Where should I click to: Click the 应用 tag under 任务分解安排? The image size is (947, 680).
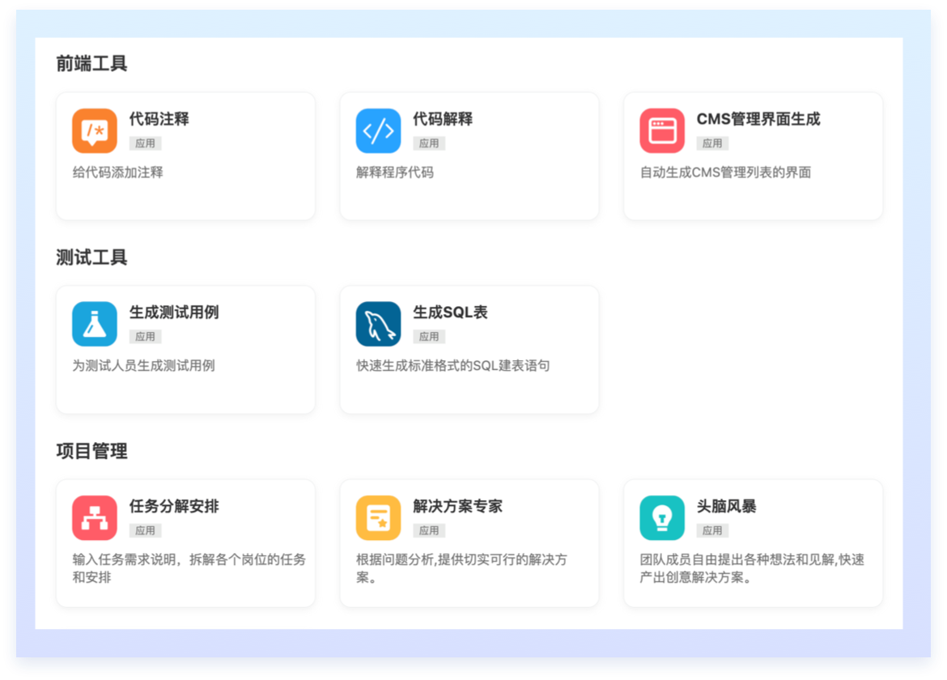point(146,530)
